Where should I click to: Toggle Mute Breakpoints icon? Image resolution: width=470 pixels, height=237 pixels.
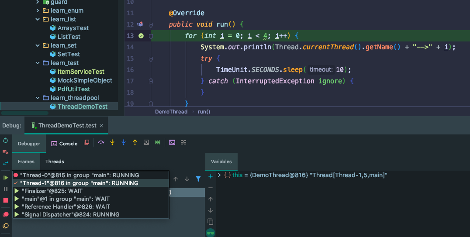(5, 226)
